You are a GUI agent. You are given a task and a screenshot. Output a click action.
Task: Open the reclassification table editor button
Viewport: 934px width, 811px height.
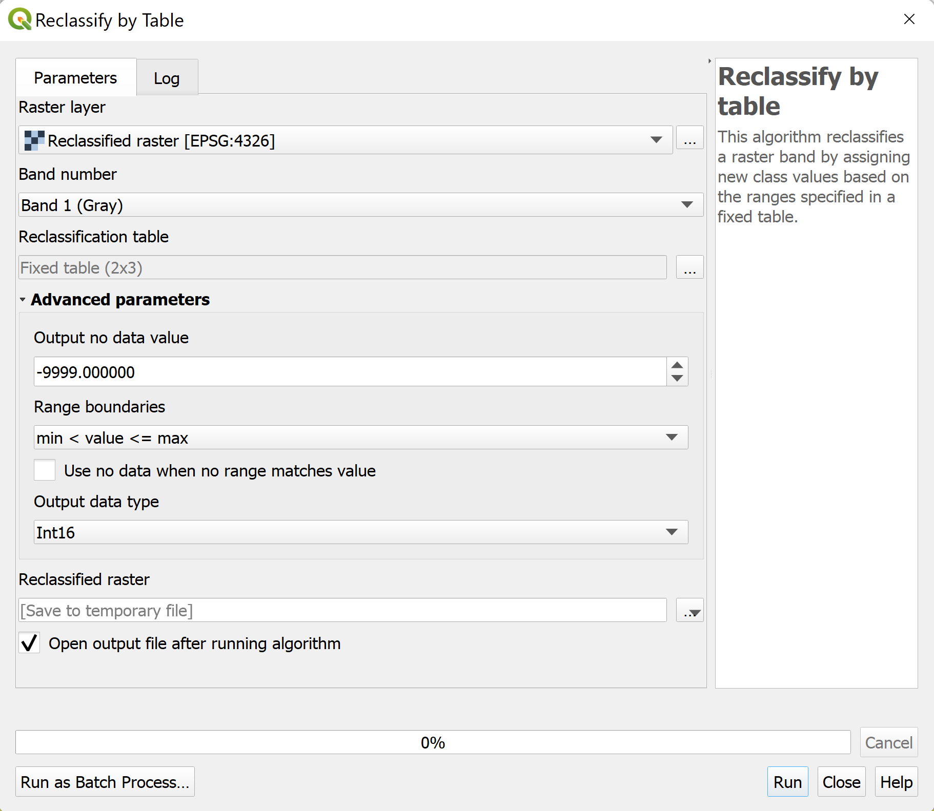tap(689, 268)
